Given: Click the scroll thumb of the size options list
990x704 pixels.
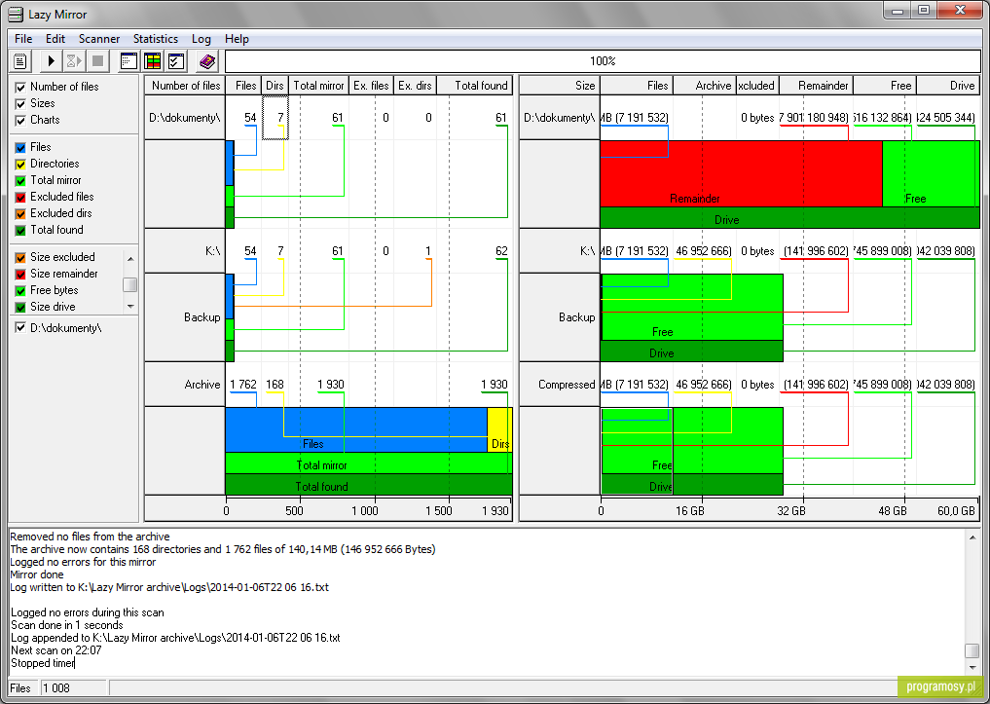Looking at the screenshot, I should [x=130, y=284].
